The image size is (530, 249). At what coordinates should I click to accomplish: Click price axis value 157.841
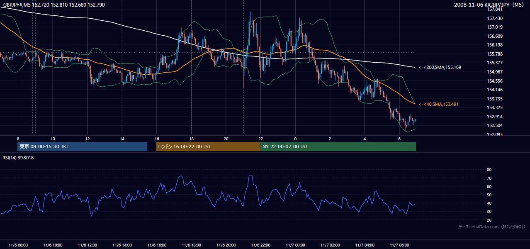495,9
